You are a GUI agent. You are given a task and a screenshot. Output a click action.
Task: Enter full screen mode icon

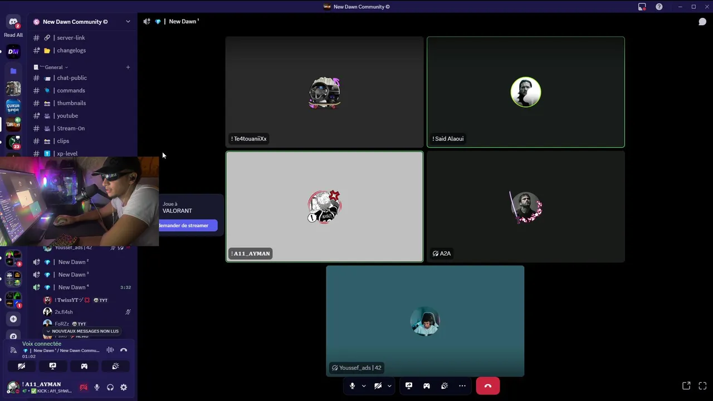click(702, 386)
